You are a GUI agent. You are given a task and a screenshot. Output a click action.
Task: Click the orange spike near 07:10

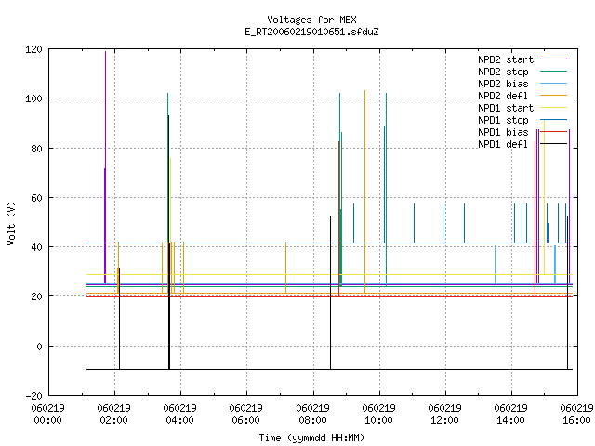(285, 268)
